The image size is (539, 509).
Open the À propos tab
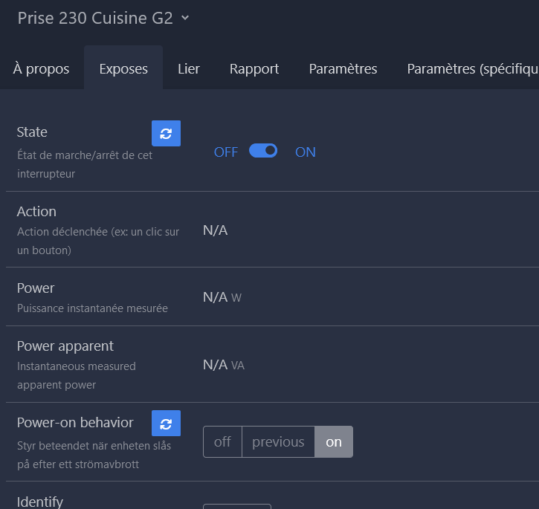click(x=41, y=69)
